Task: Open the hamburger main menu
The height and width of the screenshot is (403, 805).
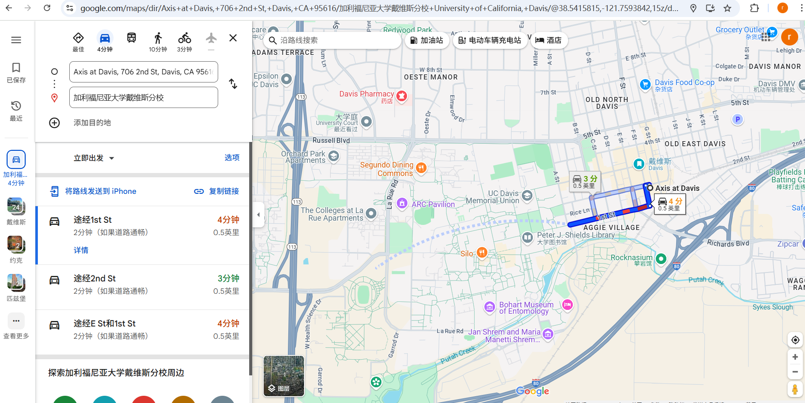Action: click(x=16, y=40)
